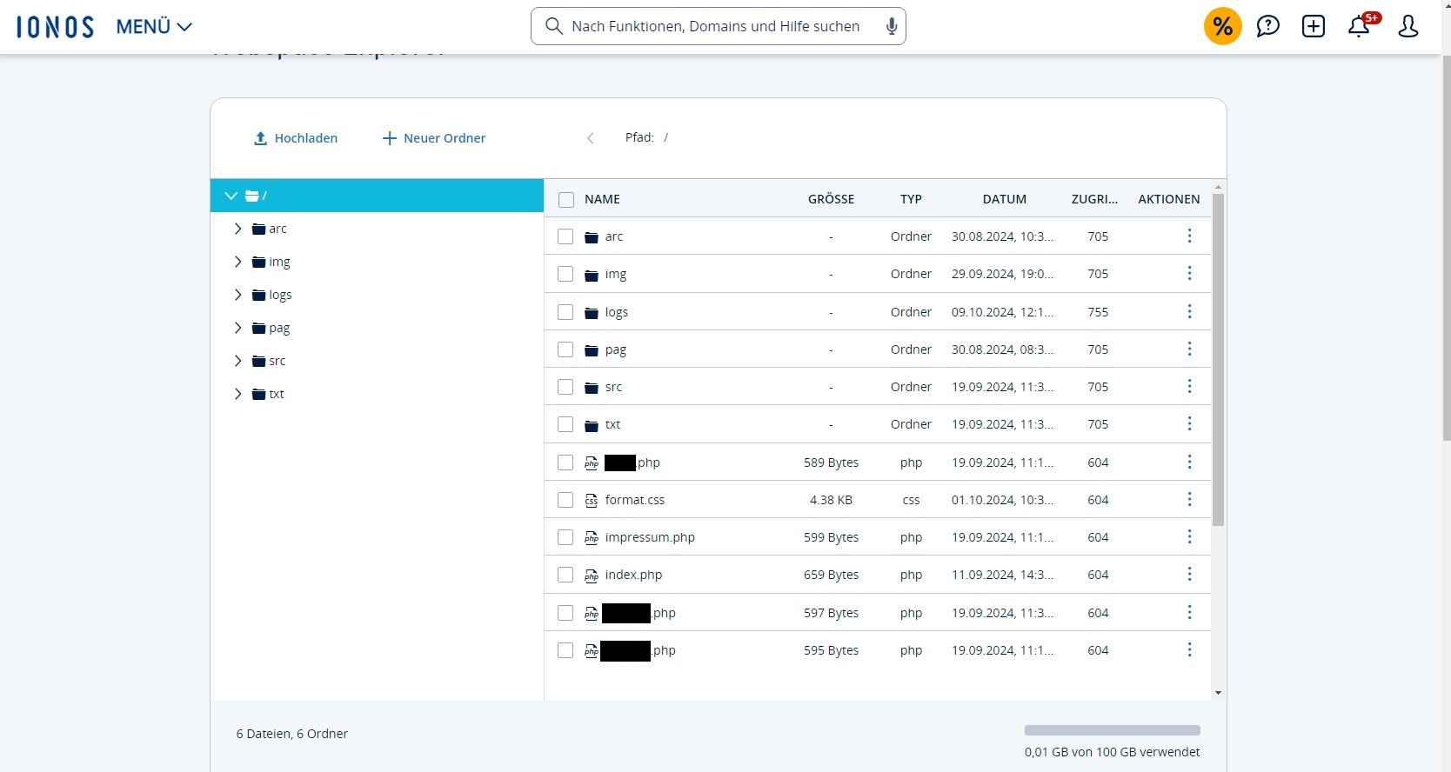1451x772 pixels.
Task: Click the file list scroll-down arrow
Action: point(1218,693)
